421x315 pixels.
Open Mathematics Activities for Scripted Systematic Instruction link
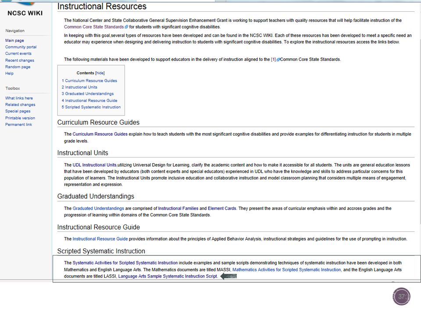click(287, 270)
